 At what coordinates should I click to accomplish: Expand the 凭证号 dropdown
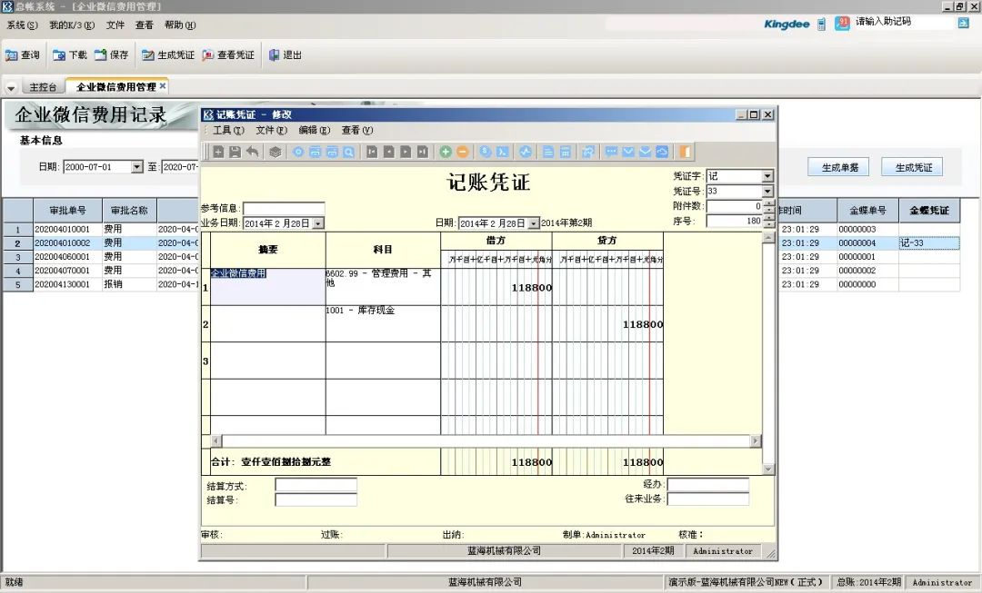(x=767, y=192)
